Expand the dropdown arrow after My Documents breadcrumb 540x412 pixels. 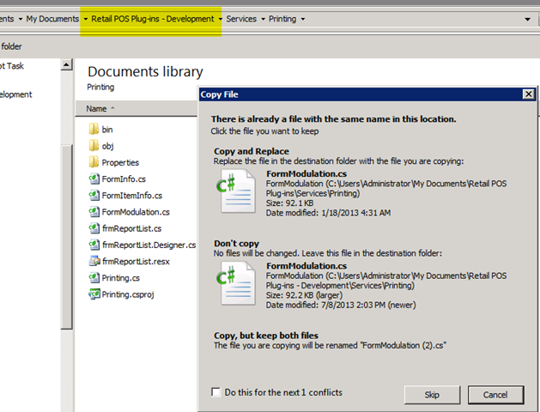85,18
